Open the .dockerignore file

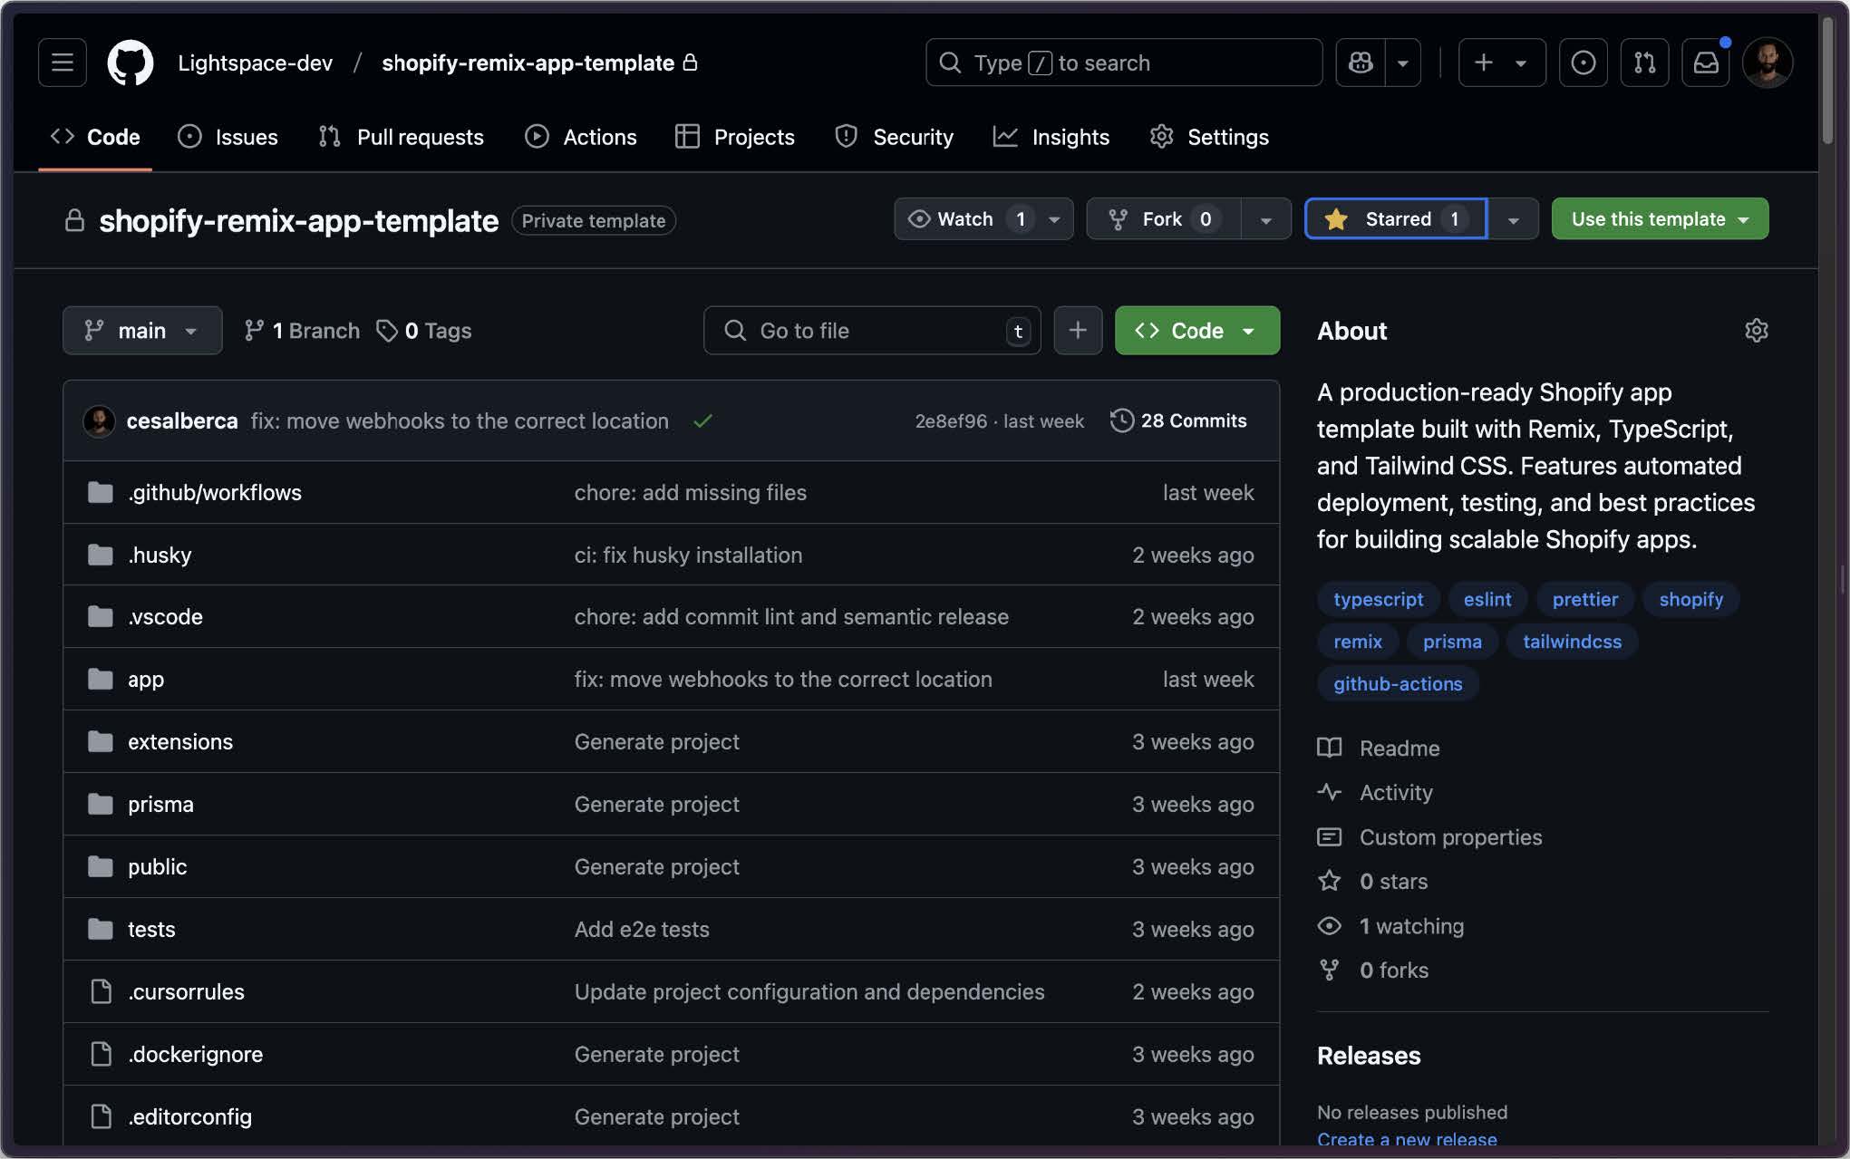pyautogui.click(x=195, y=1055)
